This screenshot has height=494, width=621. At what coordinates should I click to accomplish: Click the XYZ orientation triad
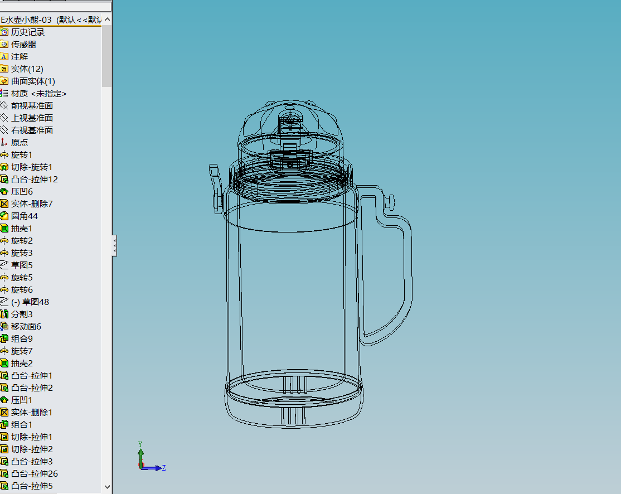point(151,457)
